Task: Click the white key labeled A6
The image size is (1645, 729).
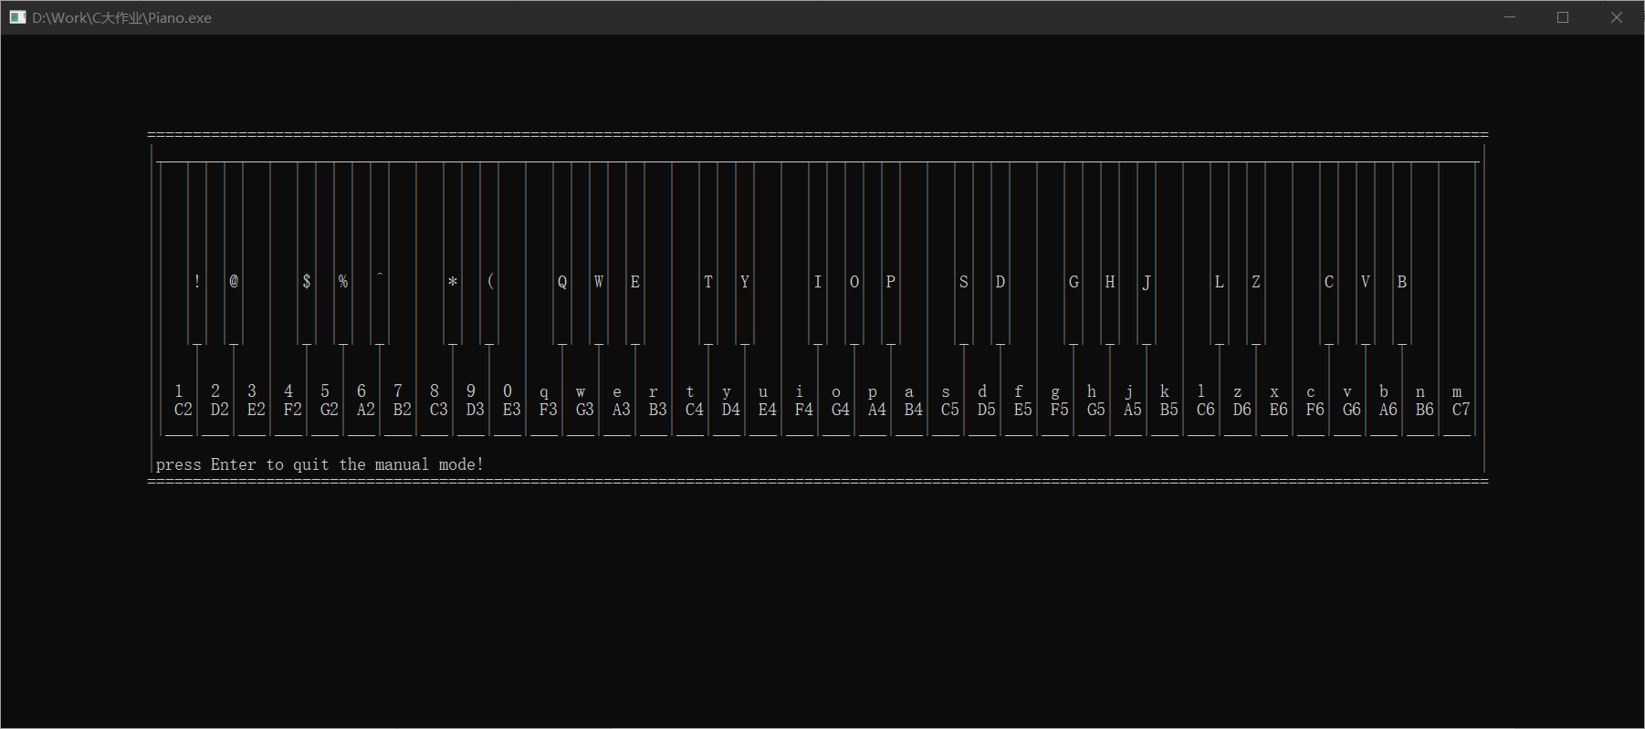Action: pos(1384,401)
